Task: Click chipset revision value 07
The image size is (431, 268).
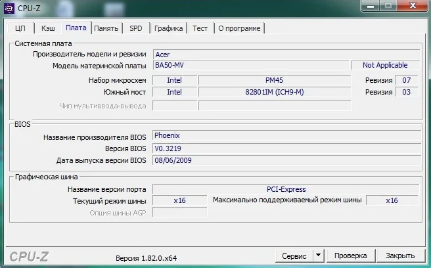Action: [x=406, y=80]
